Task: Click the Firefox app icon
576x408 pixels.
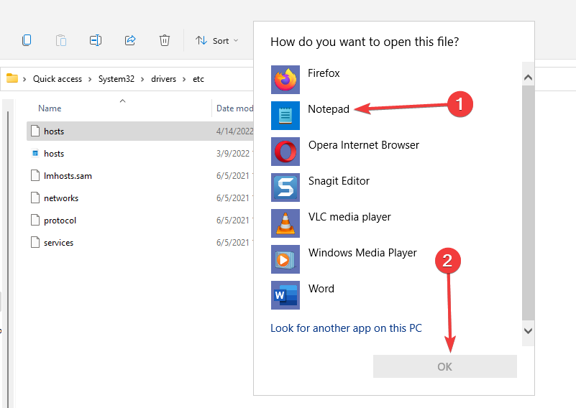Action: click(x=285, y=80)
